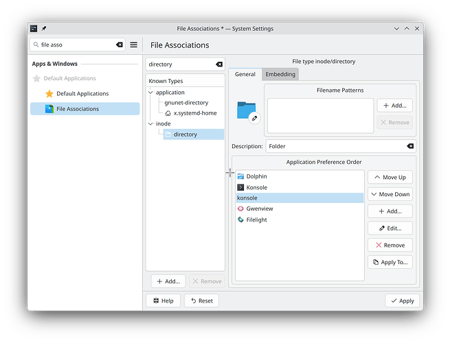Open Default Applications in the sidebar

[x=82, y=93]
